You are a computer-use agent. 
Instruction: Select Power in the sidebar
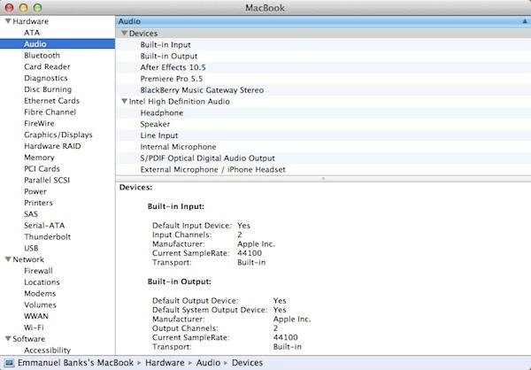coord(35,191)
